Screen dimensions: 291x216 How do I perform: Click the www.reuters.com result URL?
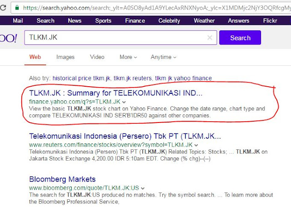111,145
